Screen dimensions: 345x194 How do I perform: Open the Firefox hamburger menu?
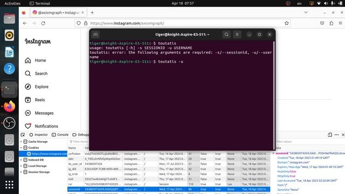(x=340, y=23)
